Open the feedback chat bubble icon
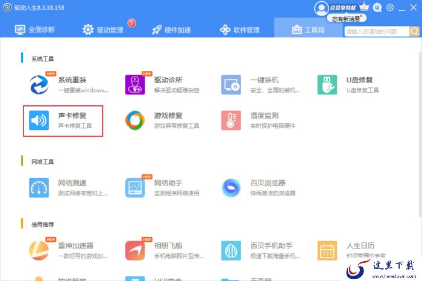This screenshot has height=281, width=422. 377,8
